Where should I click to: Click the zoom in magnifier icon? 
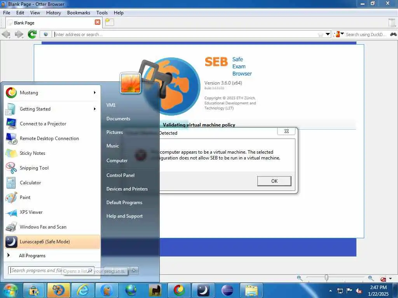pos(371,278)
